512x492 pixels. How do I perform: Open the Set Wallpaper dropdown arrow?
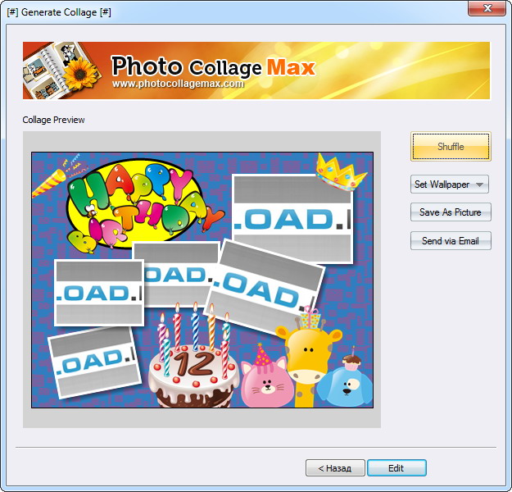coord(479,184)
